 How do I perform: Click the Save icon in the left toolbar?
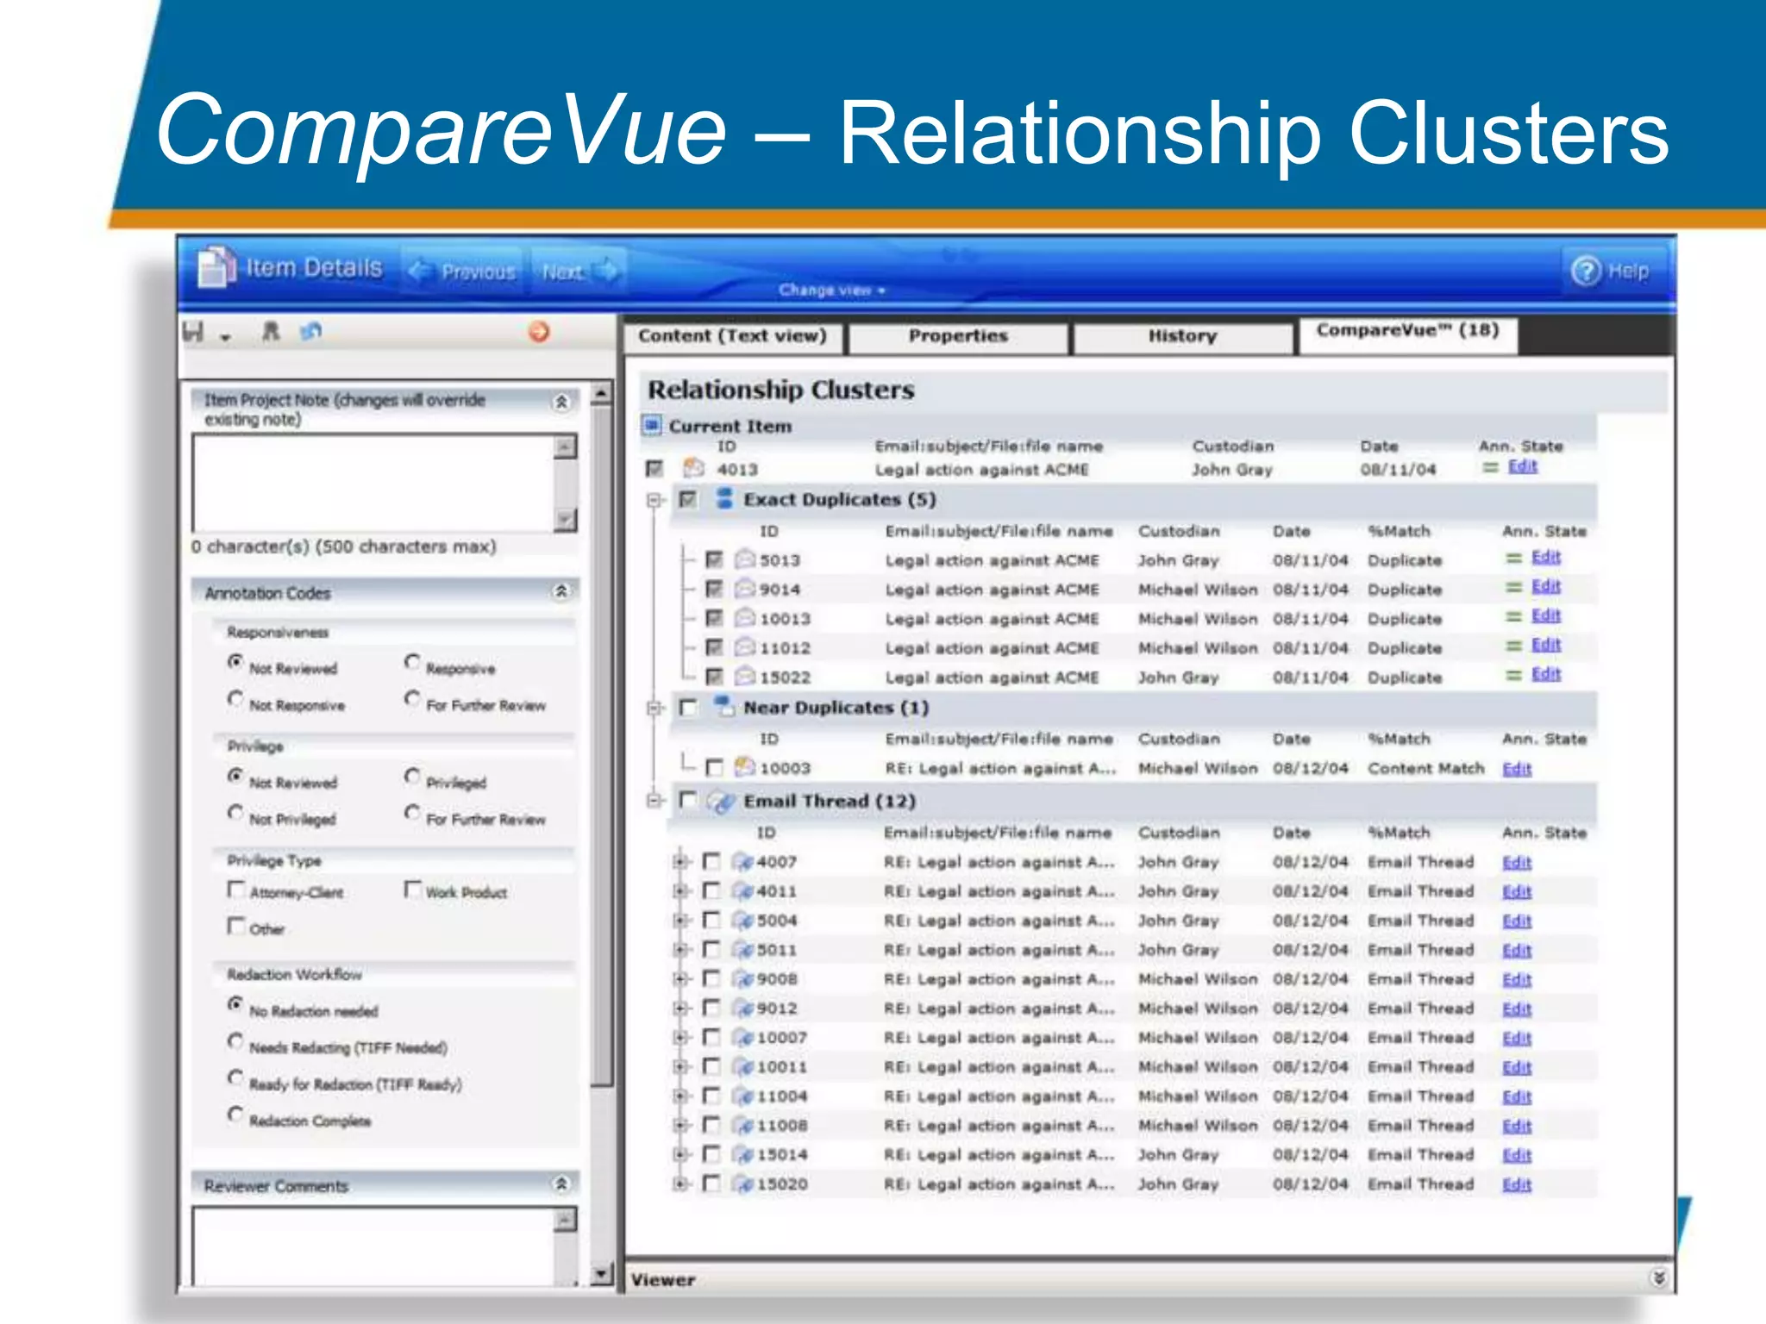click(x=193, y=332)
